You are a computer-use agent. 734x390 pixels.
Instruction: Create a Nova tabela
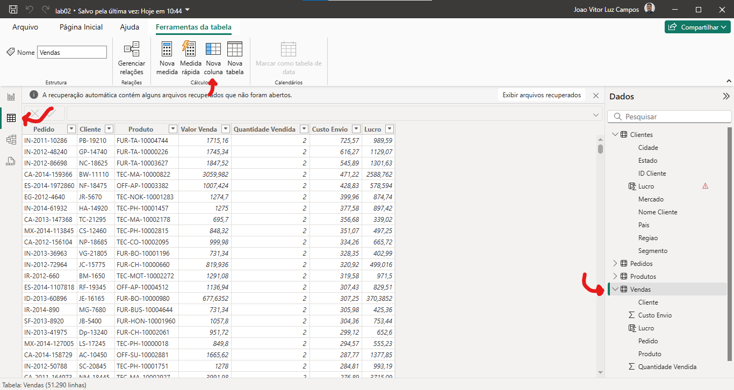(235, 58)
